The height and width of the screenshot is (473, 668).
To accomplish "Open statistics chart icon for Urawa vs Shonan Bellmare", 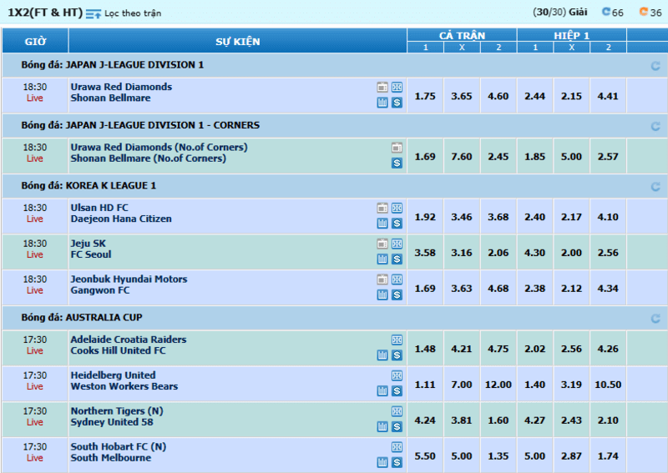I will coord(382,102).
